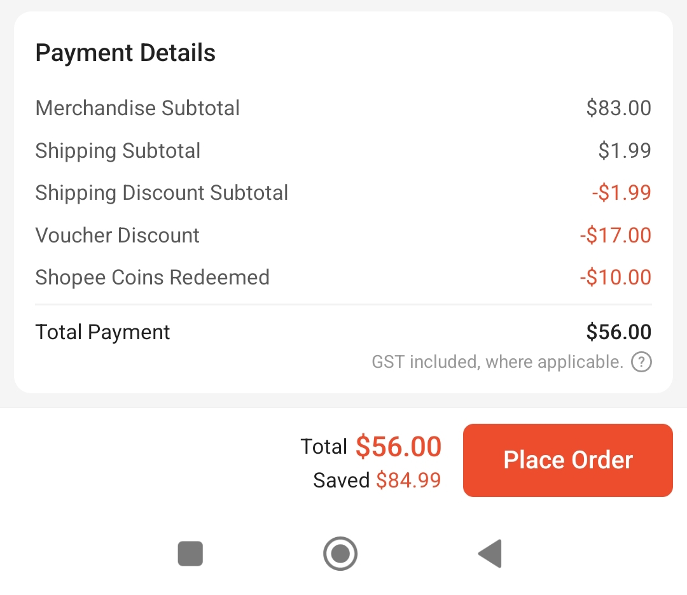Viewport: 687px width, 595px height.
Task: Tap the Payment Details heading
Action: point(125,53)
